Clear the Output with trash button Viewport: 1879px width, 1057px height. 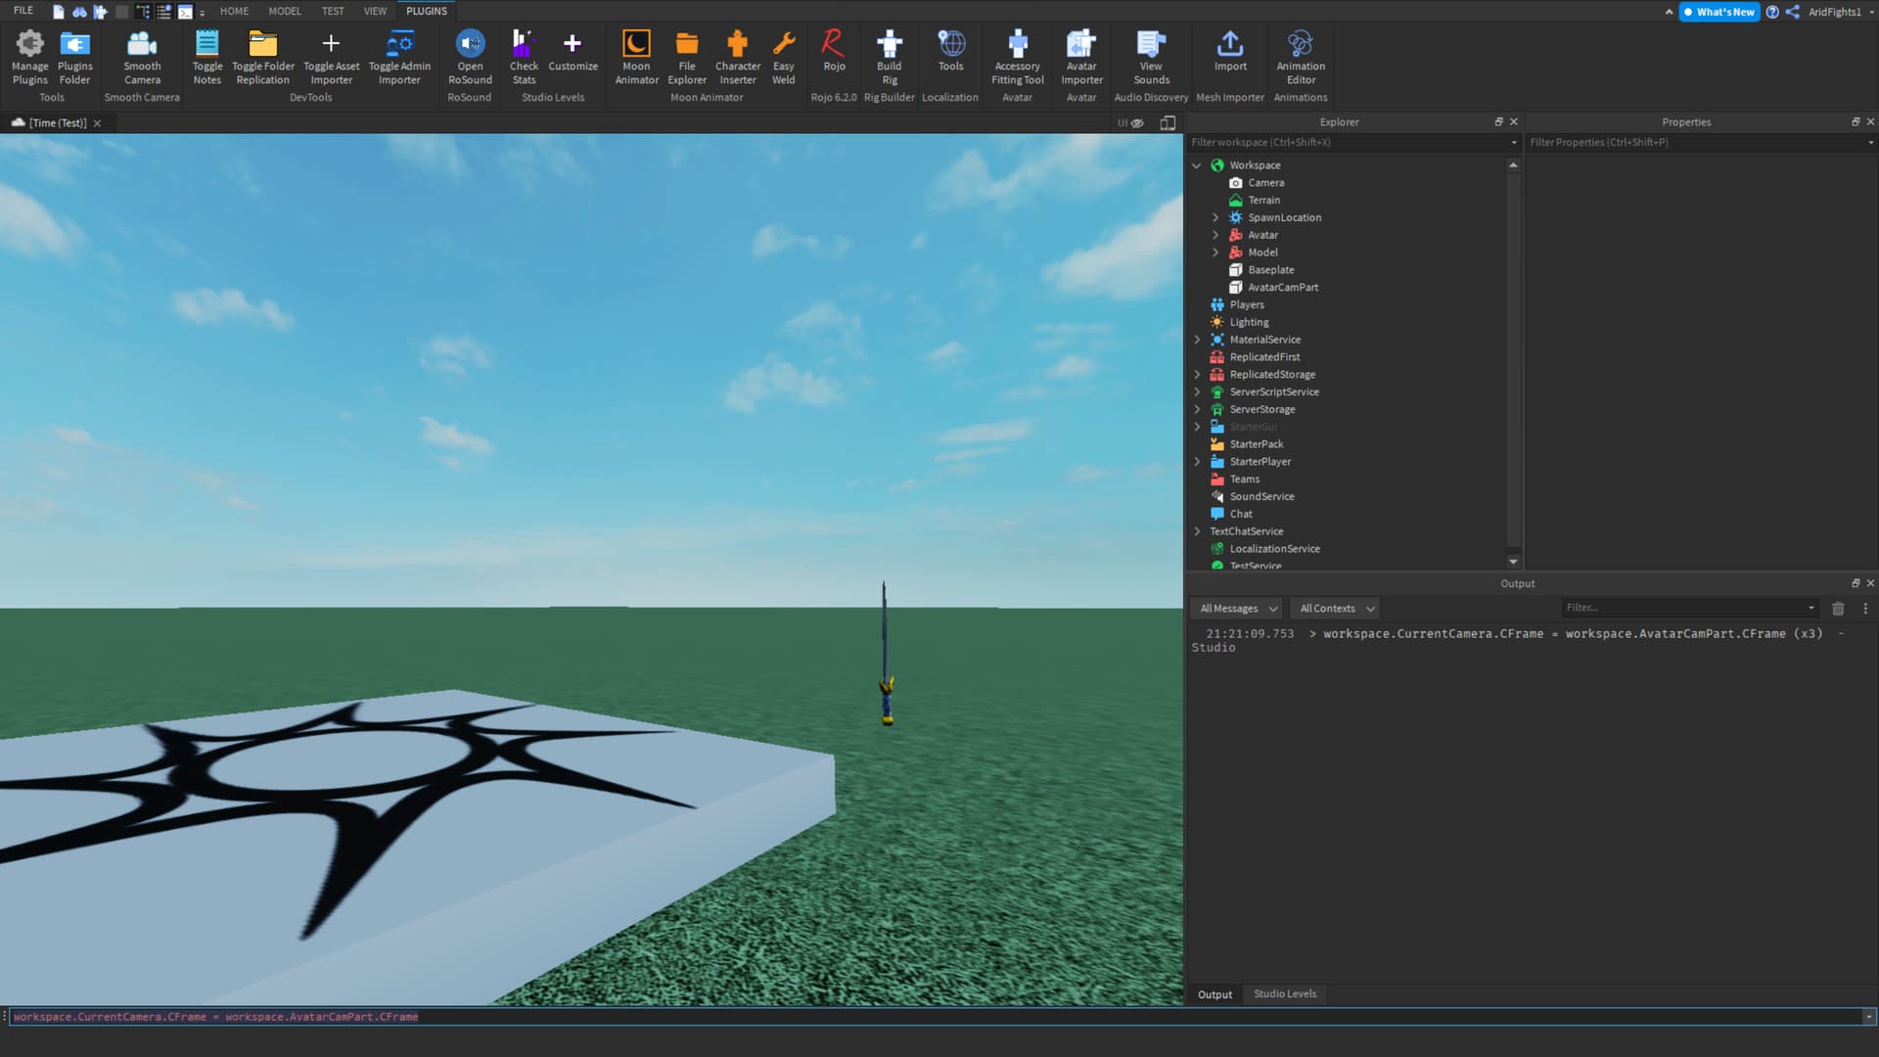pos(1838,608)
